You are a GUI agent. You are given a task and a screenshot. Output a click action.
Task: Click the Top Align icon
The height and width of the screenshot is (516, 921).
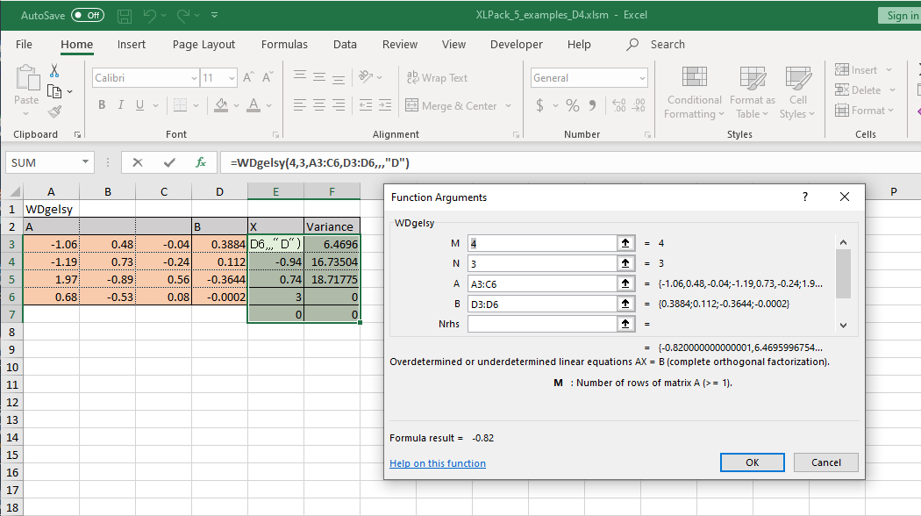click(300, 76)
